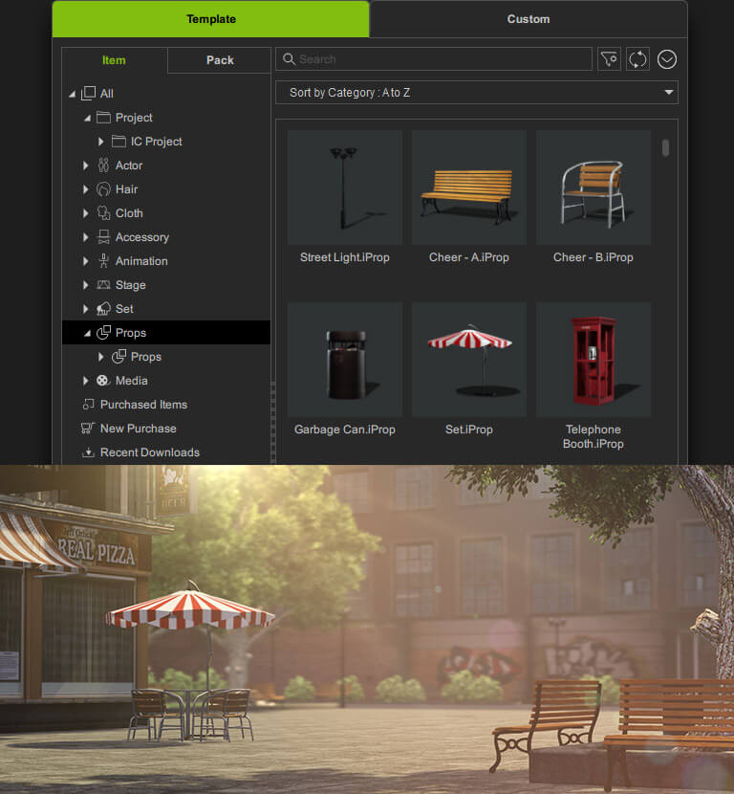Click the Telephone Booth.iProp label
The image size is (734, 794).
pos(594,436)
